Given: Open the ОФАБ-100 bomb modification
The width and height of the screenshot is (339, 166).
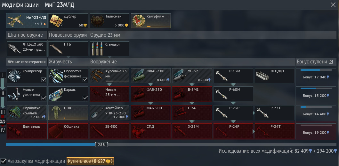Looking at the screenshot, I should 138,76.
